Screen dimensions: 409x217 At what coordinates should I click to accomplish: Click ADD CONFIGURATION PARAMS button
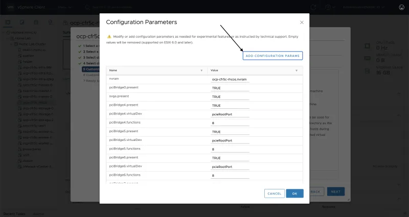click(x=272, y=56)
